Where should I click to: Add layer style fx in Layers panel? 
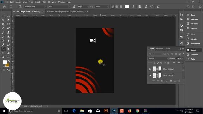tap(158, 81)
